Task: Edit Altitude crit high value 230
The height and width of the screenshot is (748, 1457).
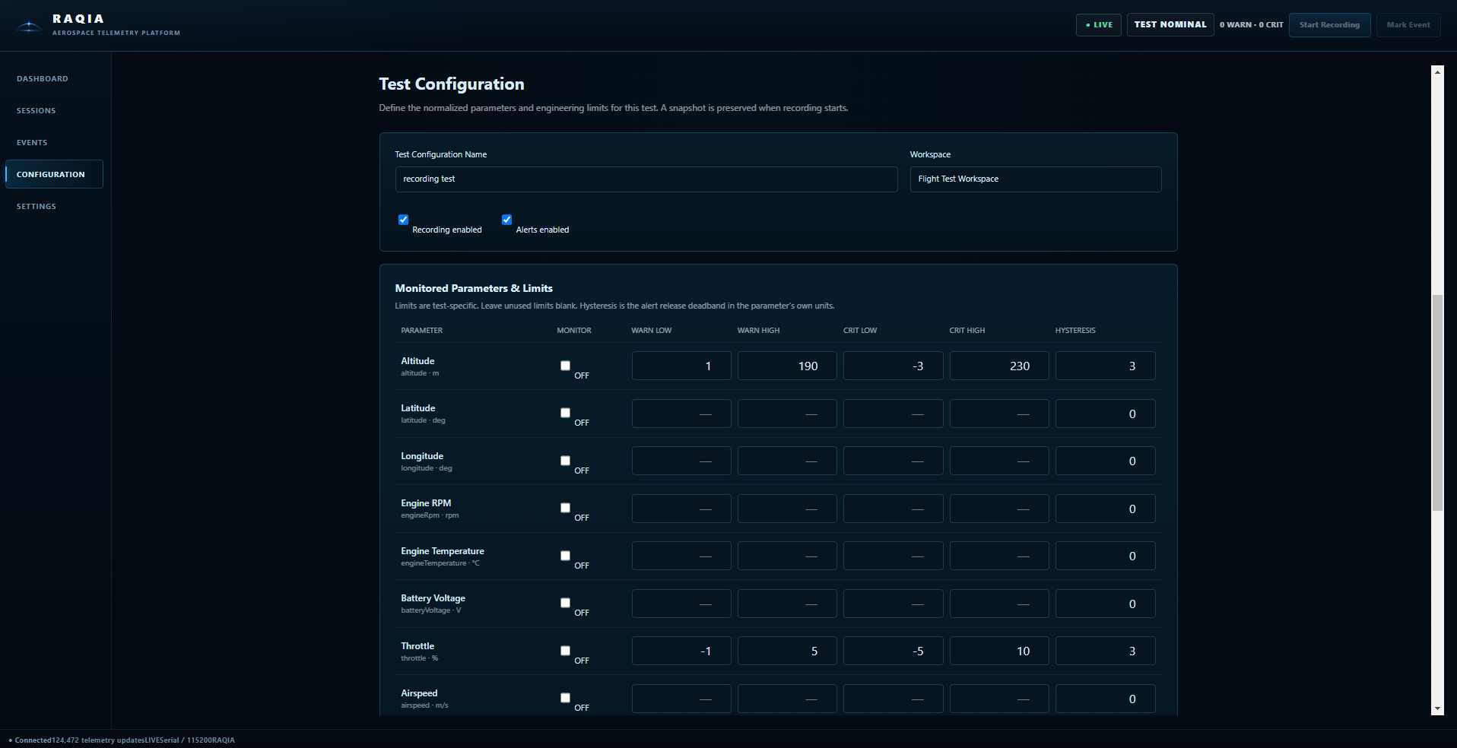Action: pos(999,366)
